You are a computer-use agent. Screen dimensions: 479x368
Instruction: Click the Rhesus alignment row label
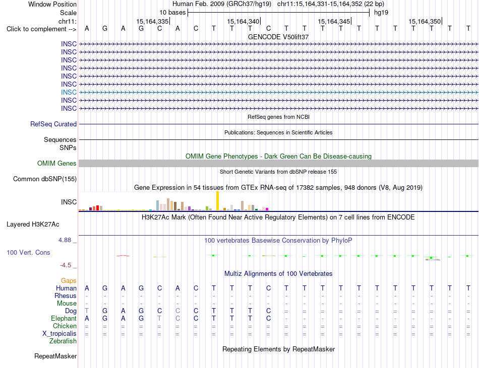tap(66, 296)
